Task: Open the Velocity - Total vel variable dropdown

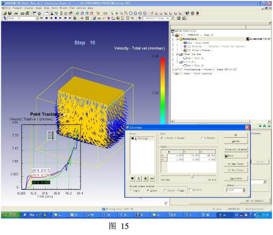Action: pyautogui.click(x=172, y=18)
